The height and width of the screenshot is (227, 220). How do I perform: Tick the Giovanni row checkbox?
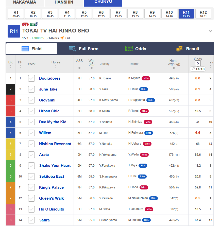coord(31,100)
